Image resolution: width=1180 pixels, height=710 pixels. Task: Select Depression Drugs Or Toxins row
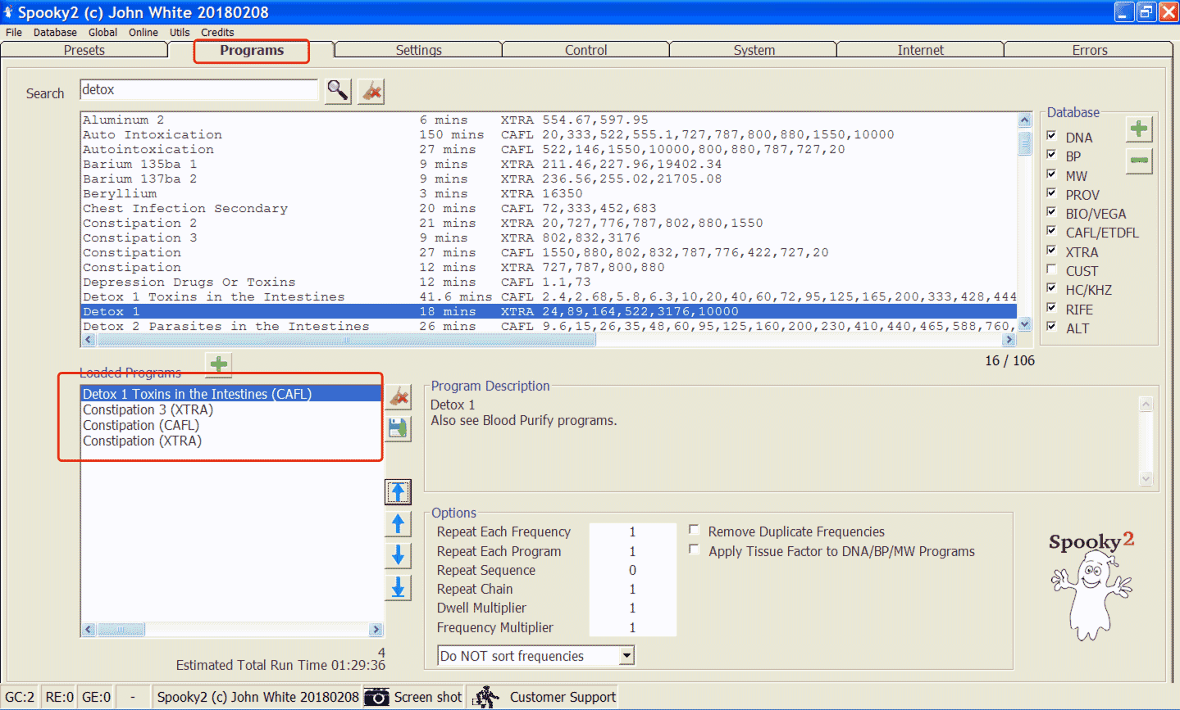(549, 282)
